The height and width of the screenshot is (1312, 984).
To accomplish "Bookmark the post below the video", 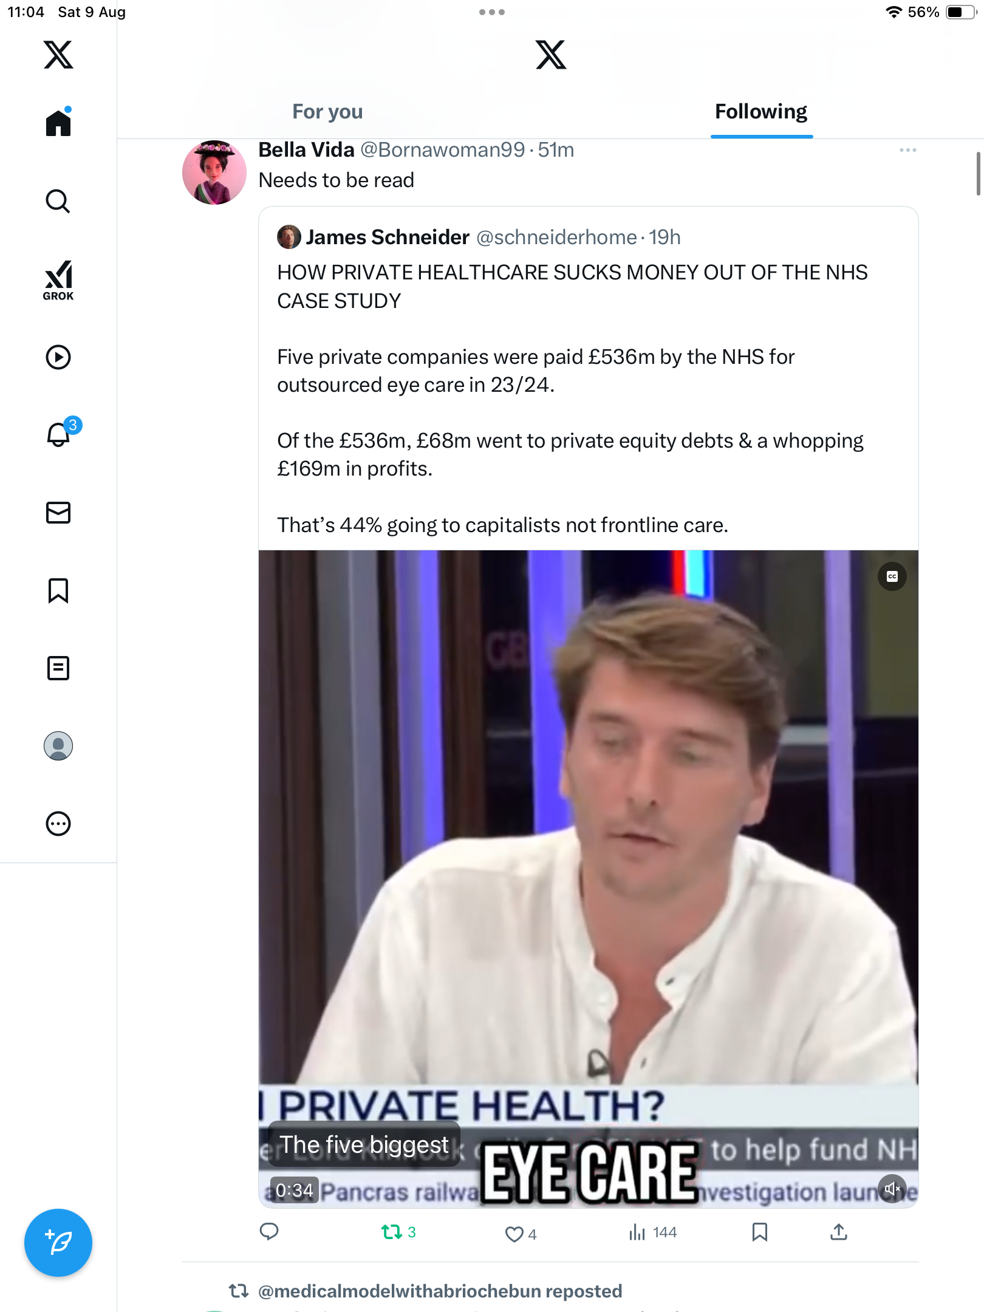I will coord(759,1232).
